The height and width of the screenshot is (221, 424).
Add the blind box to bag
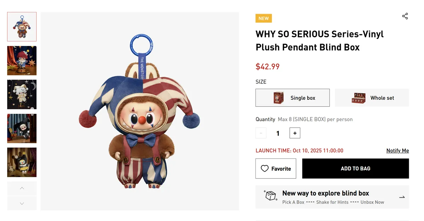coord(355,169)
